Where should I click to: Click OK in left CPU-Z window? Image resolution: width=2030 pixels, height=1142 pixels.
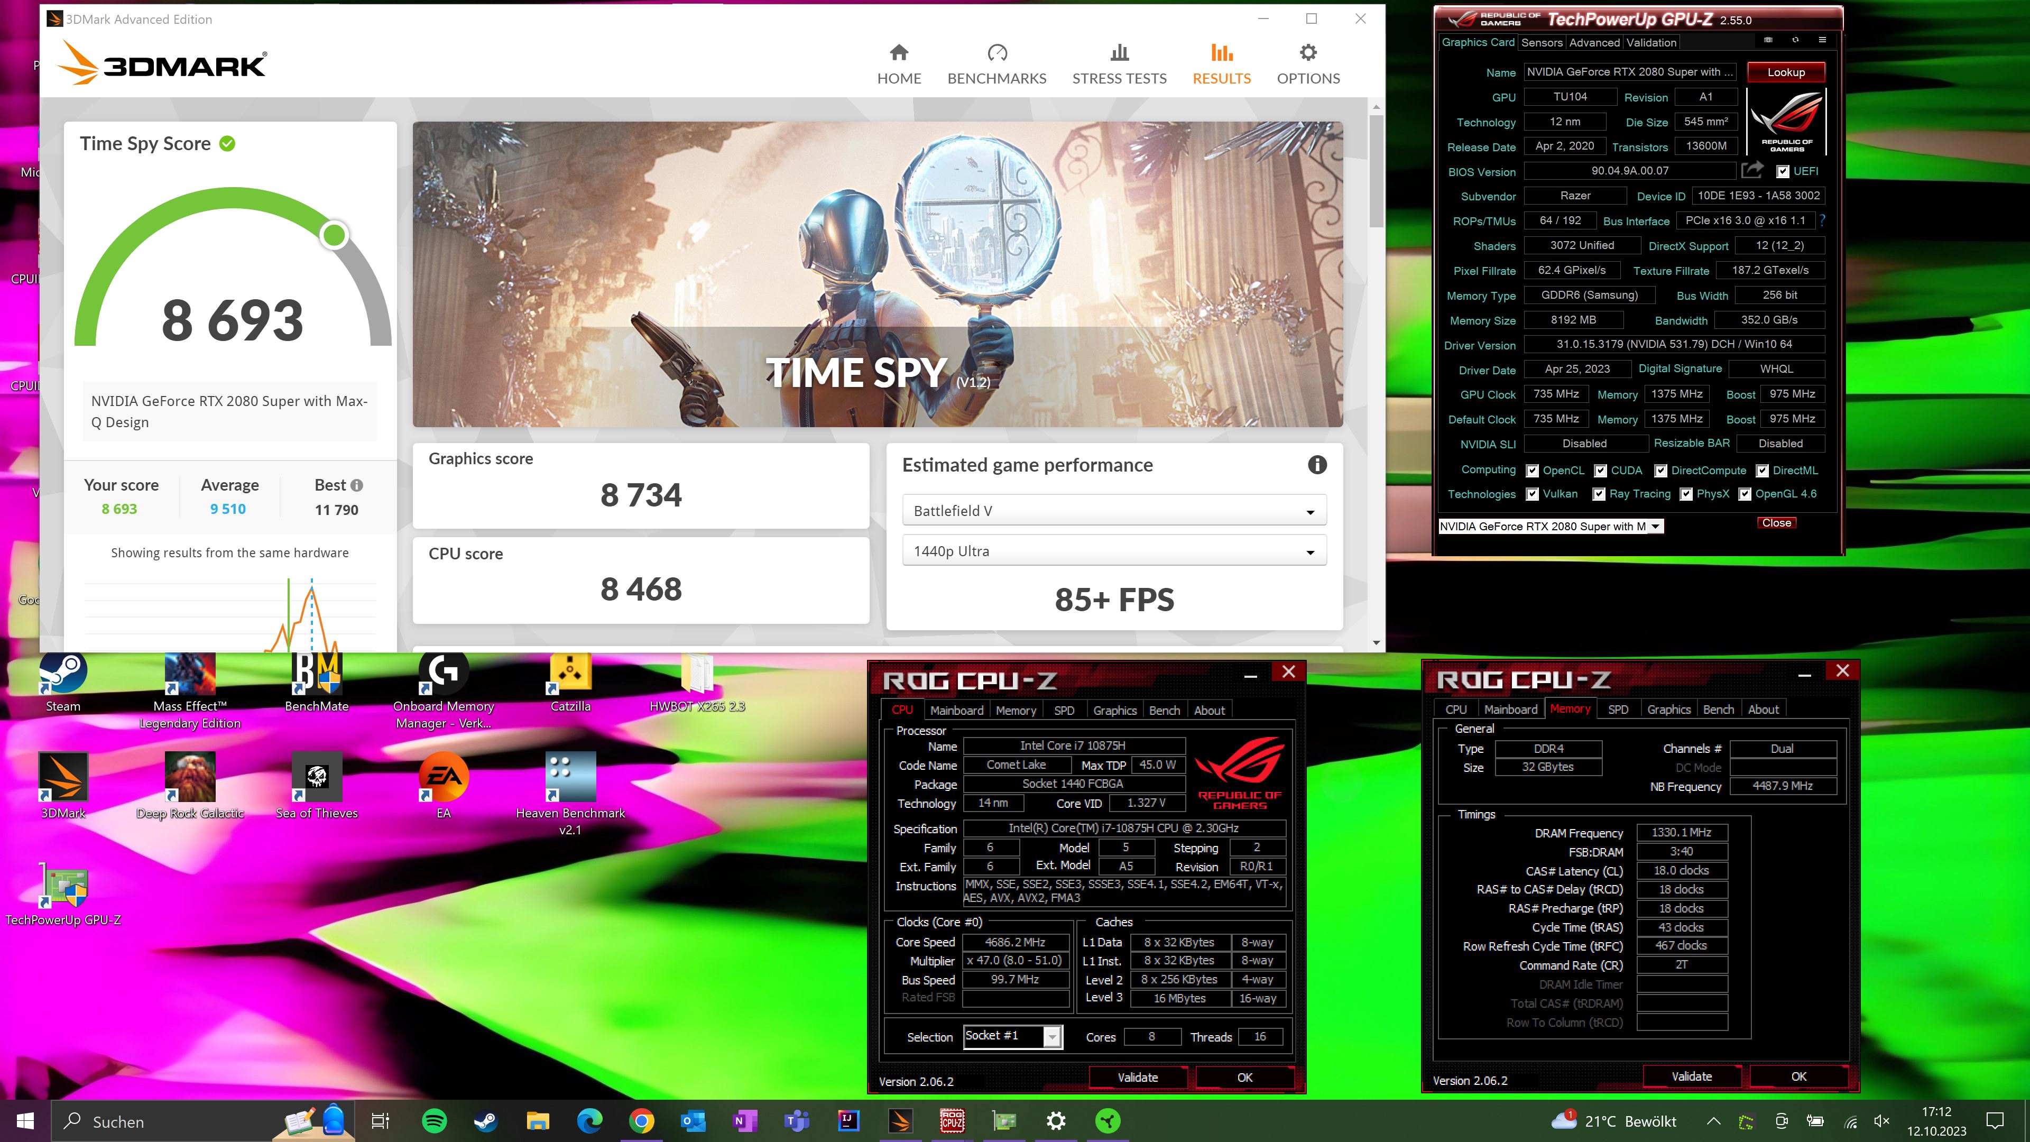1244,1077
